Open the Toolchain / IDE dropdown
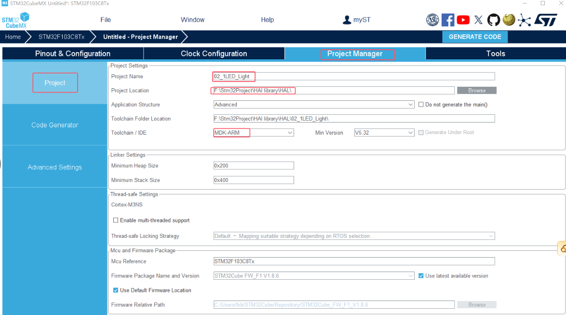The image size is (566, 315). (x=254, y=133)
